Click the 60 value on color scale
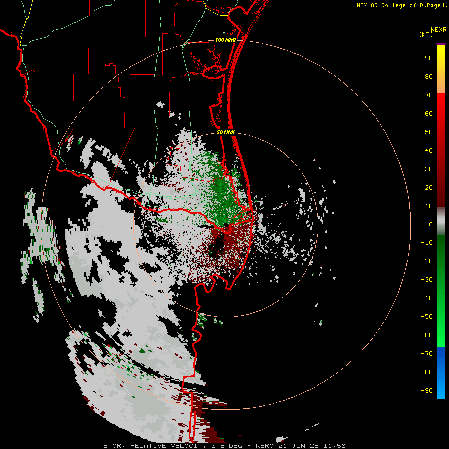The width and height of the screenshot is (449, 449). point(429,113)
